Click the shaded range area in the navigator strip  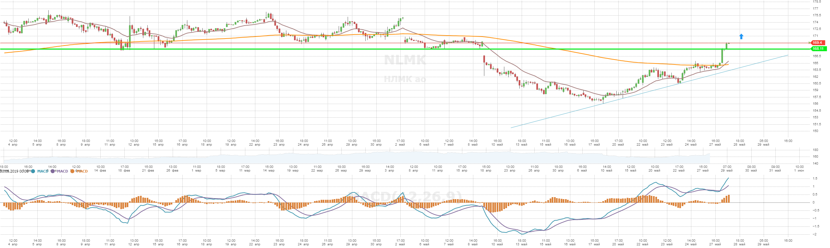click(356, 158)
